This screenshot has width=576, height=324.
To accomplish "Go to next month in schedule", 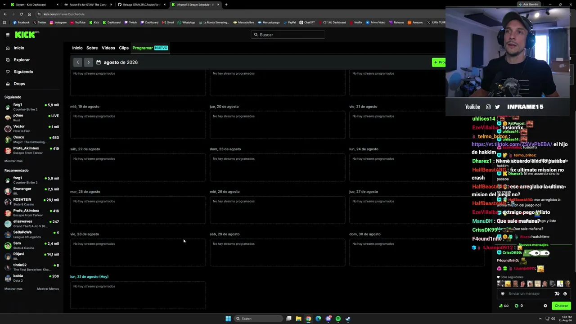I will tap(88, 62).
